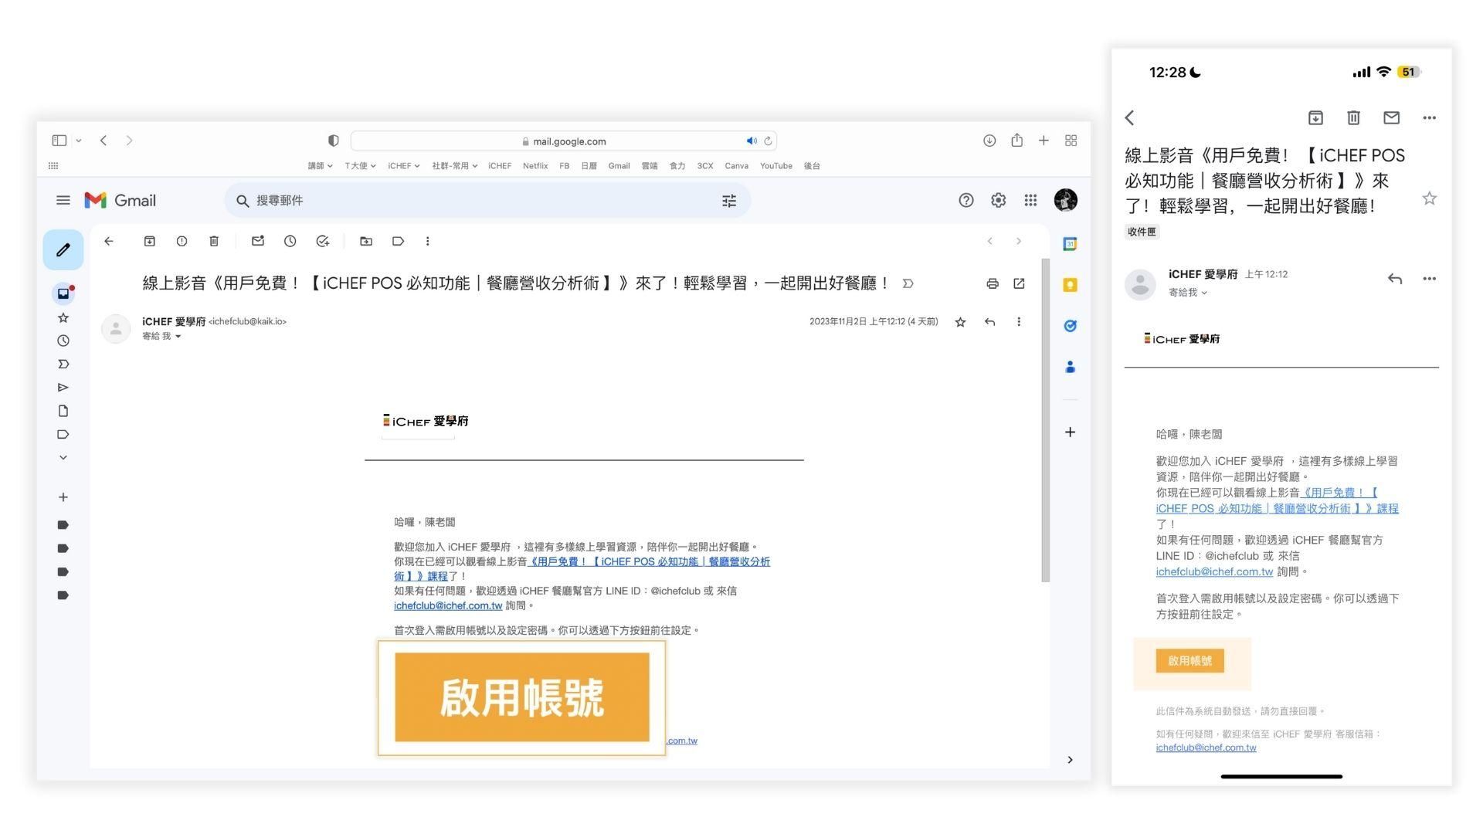Open the 講師 bookmarks folder dropdown
Screen dimensions: 1483x834
[x=320, y=165]
